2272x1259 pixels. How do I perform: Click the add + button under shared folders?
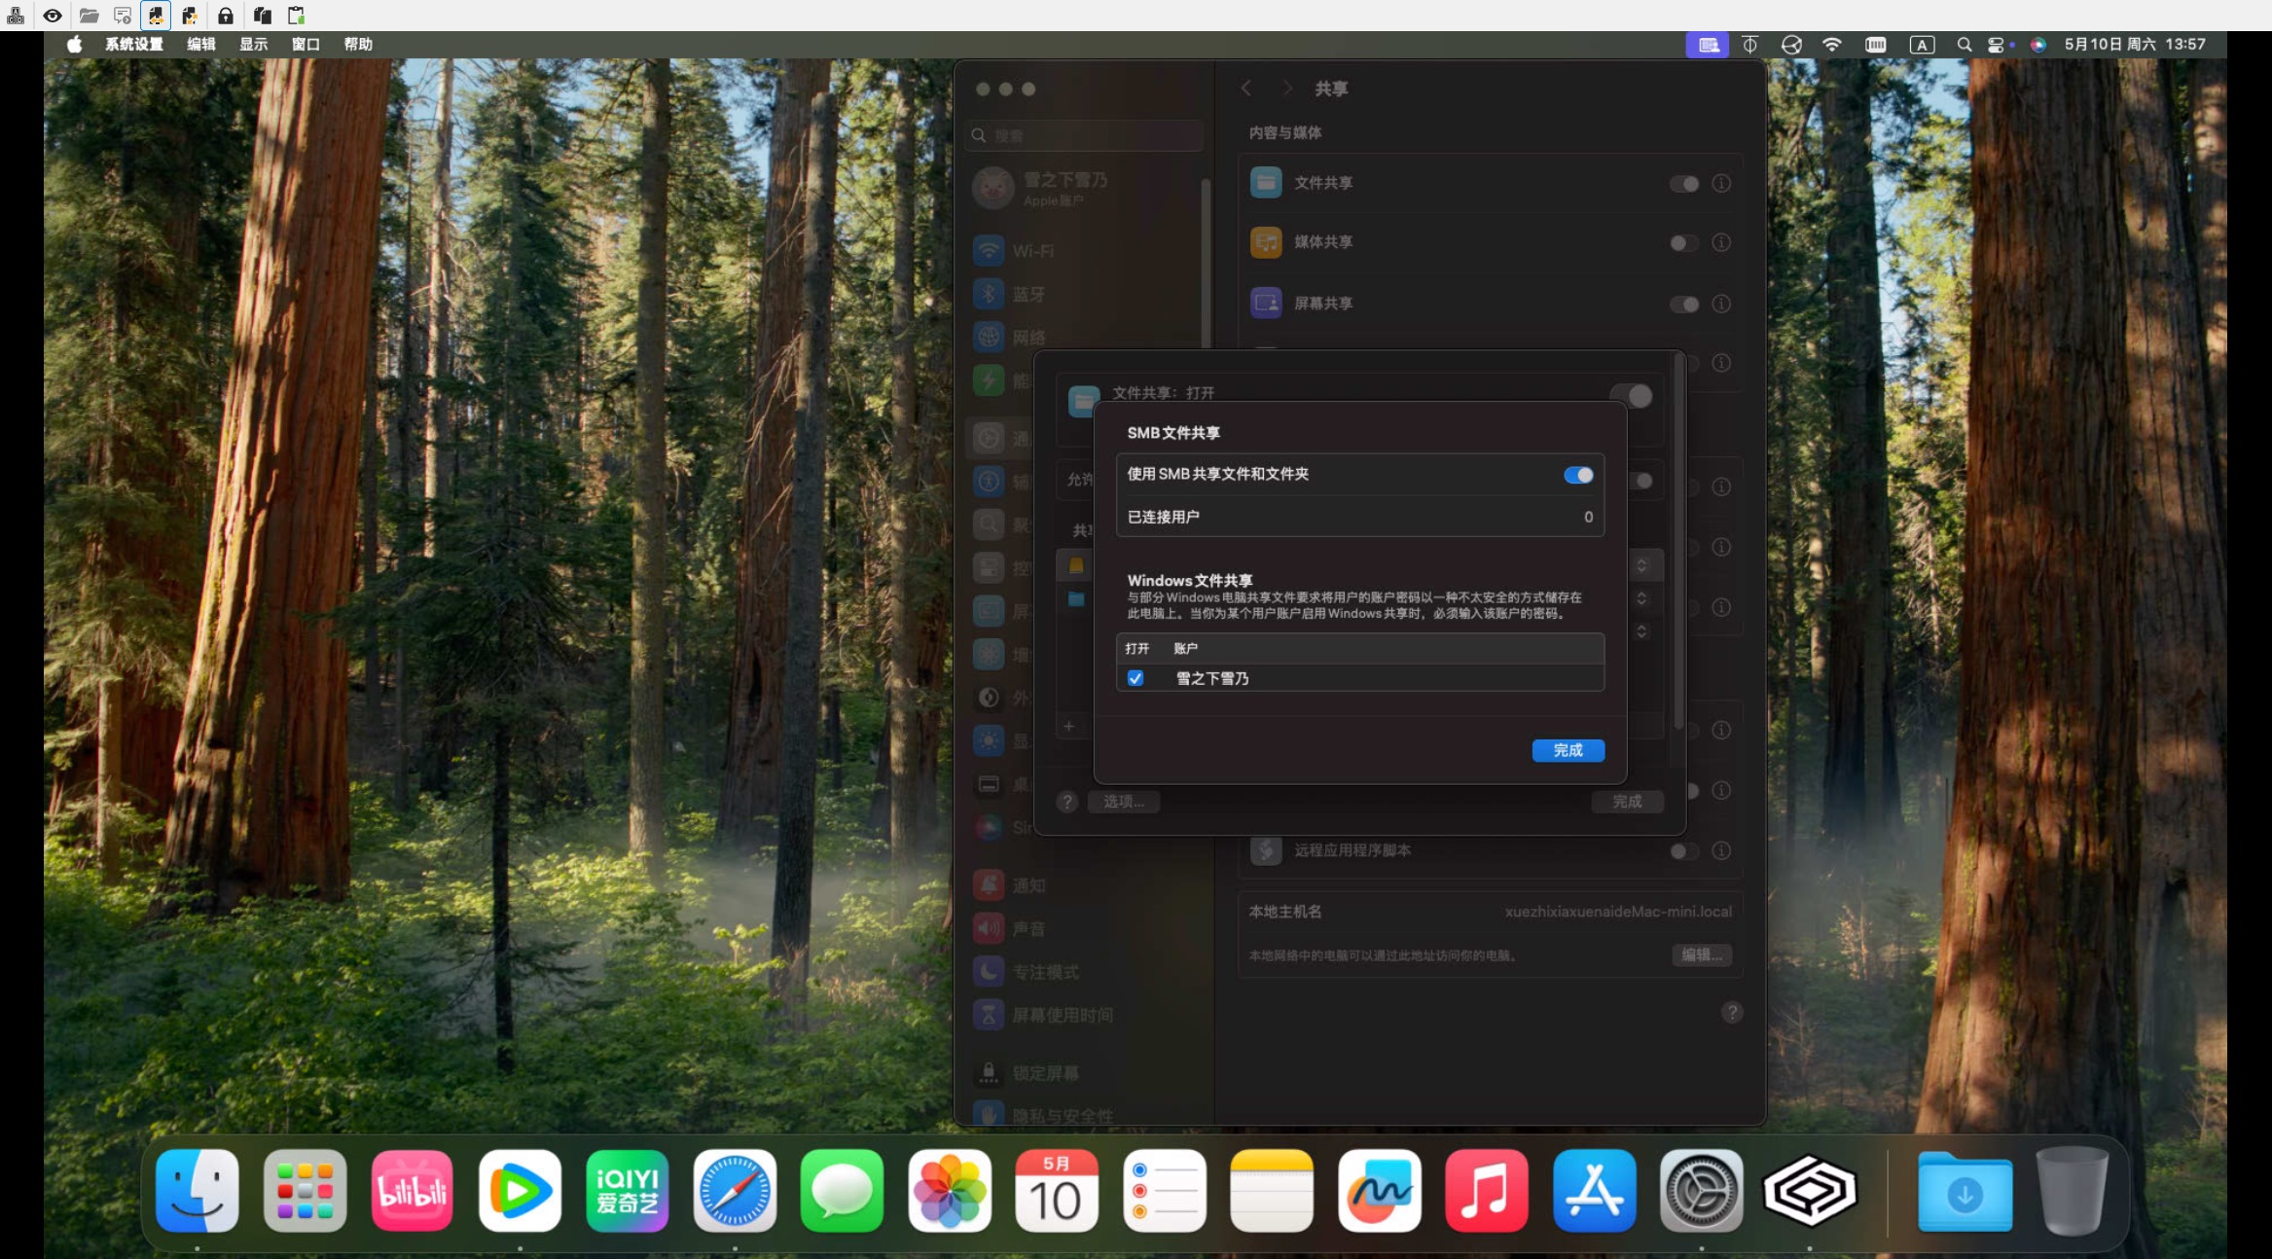click(1068, 727)
